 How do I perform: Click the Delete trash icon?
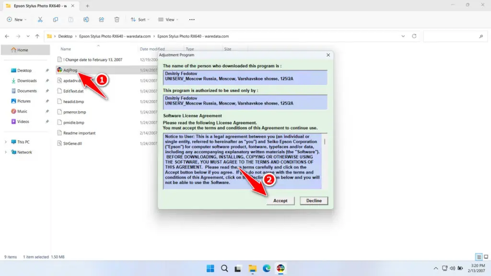click(x=117, y=20)
